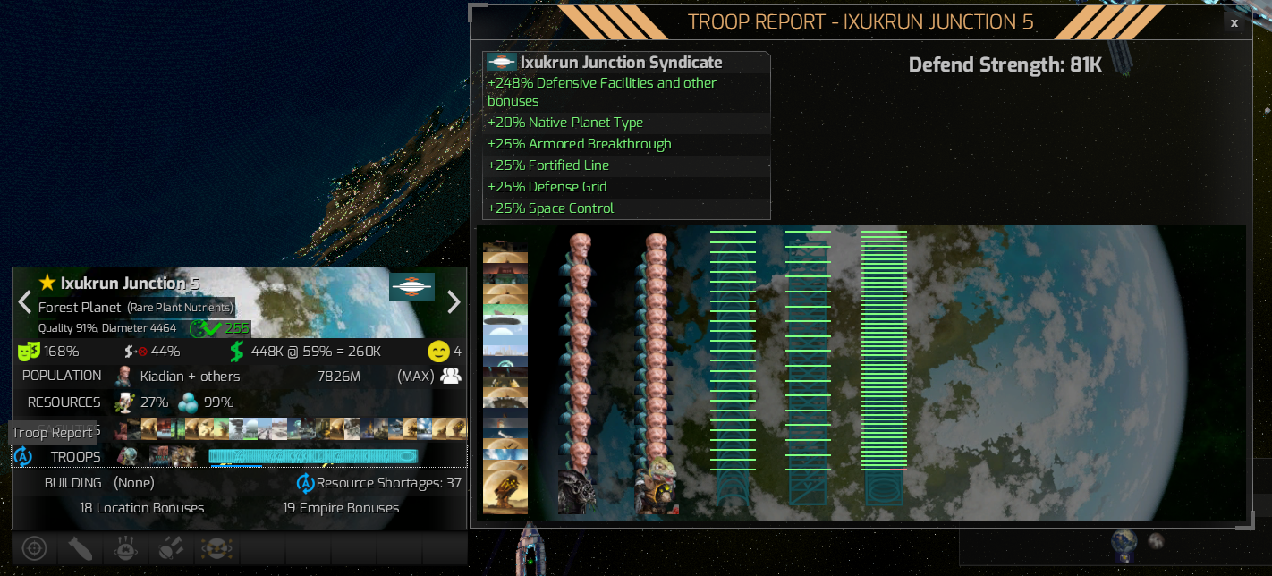The width and height of the screenshot is (1272, 576).
Task: Select the dark alien creature troop at column bottom
Action: 577,491
